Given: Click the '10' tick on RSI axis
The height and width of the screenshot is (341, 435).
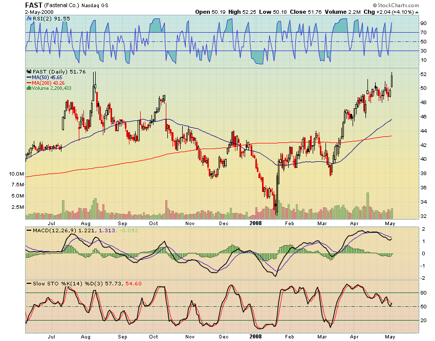Looking at the screenshot, I should (423, 60).
